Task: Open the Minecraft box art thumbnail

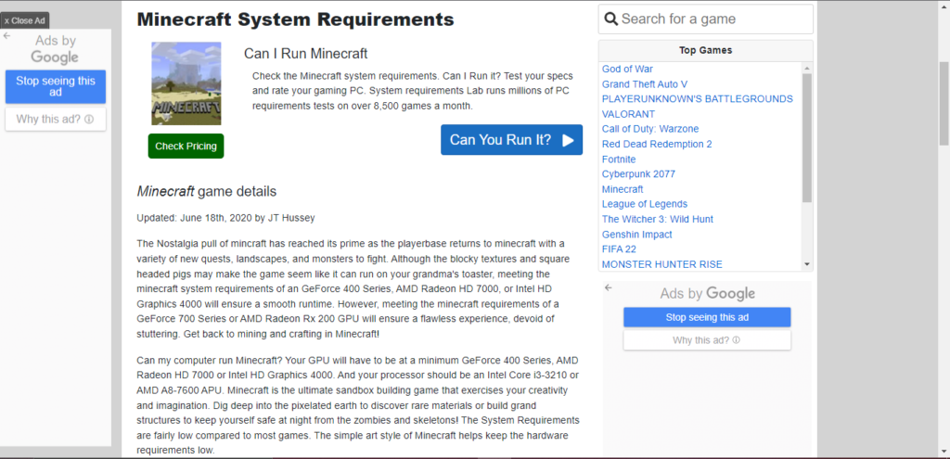Action: click(186, 83)
